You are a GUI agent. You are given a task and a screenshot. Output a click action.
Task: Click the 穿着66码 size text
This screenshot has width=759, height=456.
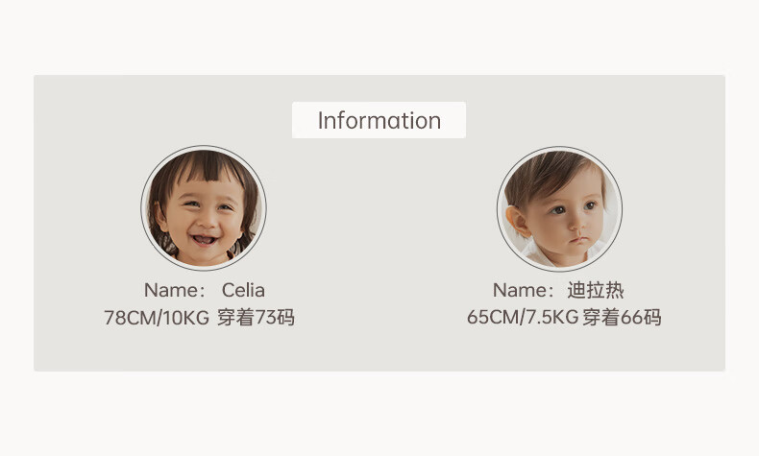coord(622,318)
